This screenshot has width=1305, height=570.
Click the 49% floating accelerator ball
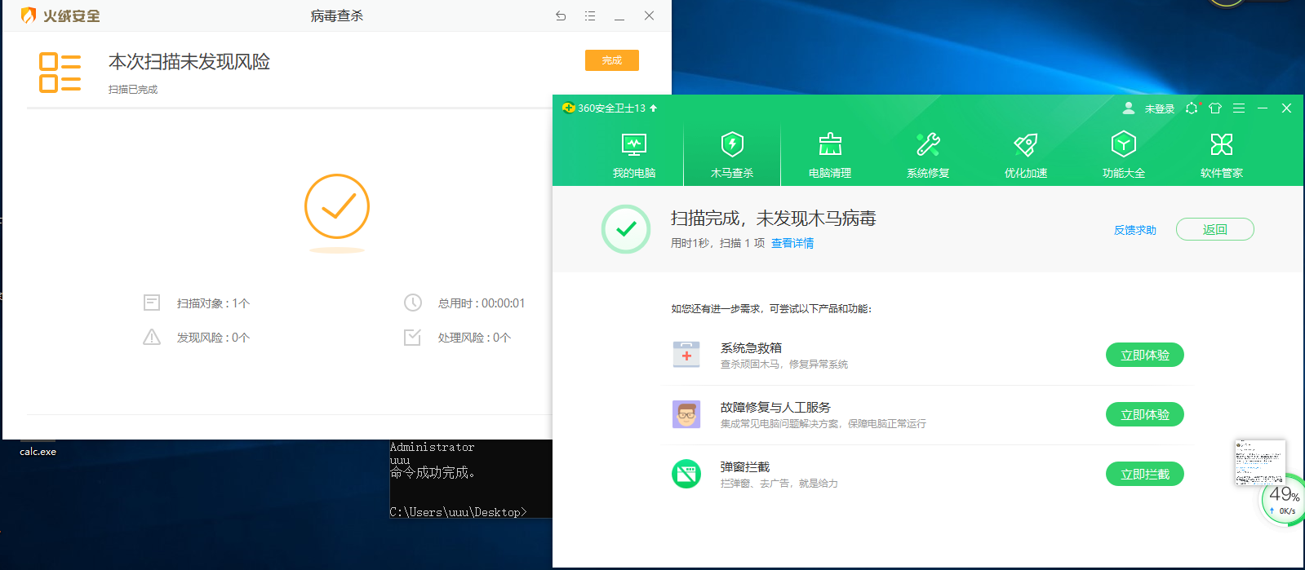pyautogui.click(x=1284, y=502)
